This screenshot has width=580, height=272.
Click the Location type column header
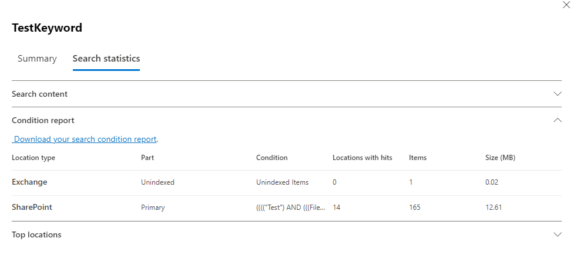(33, 158)
